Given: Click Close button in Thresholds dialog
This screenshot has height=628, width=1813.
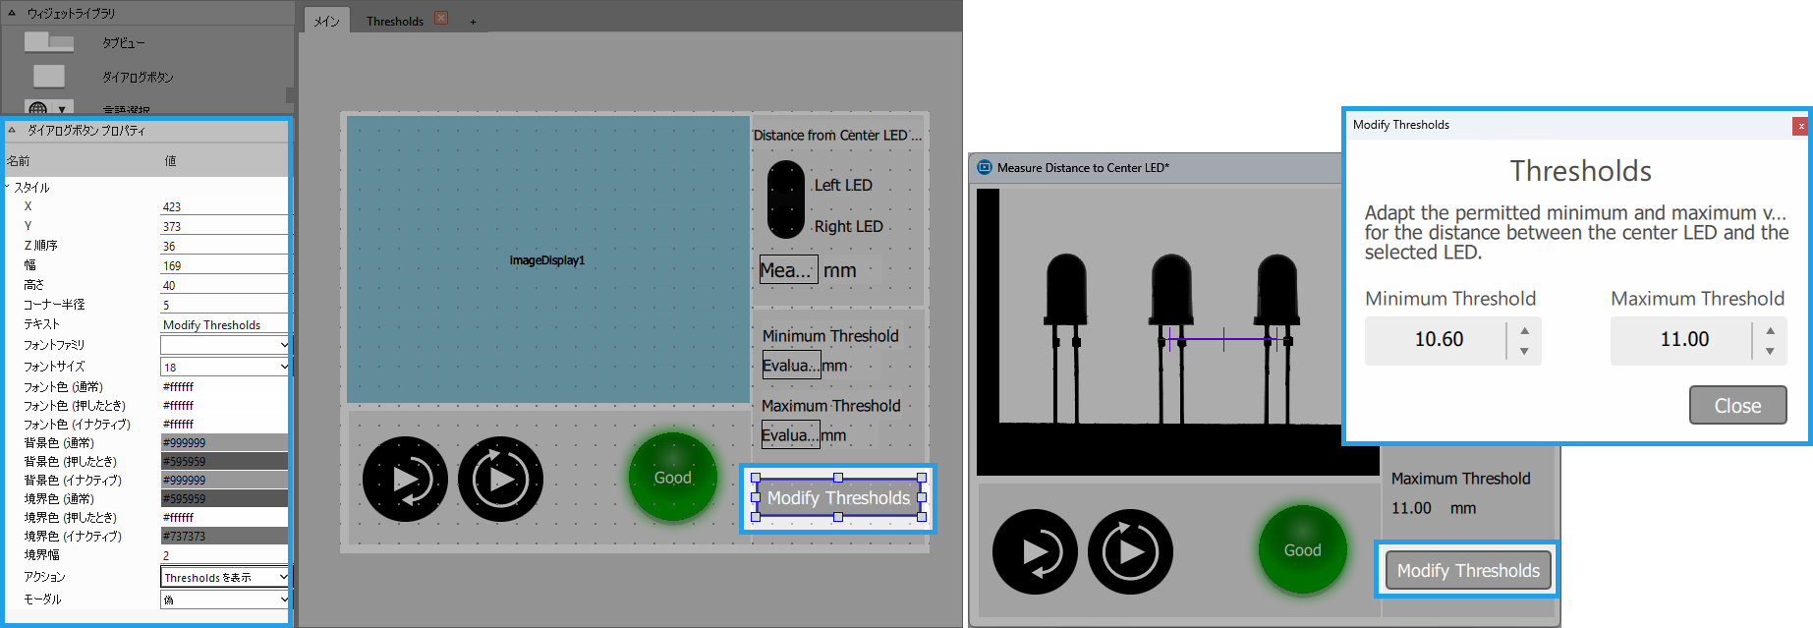Looking at the screenshot, I should pyautogui.click(x=1736, y=405).
